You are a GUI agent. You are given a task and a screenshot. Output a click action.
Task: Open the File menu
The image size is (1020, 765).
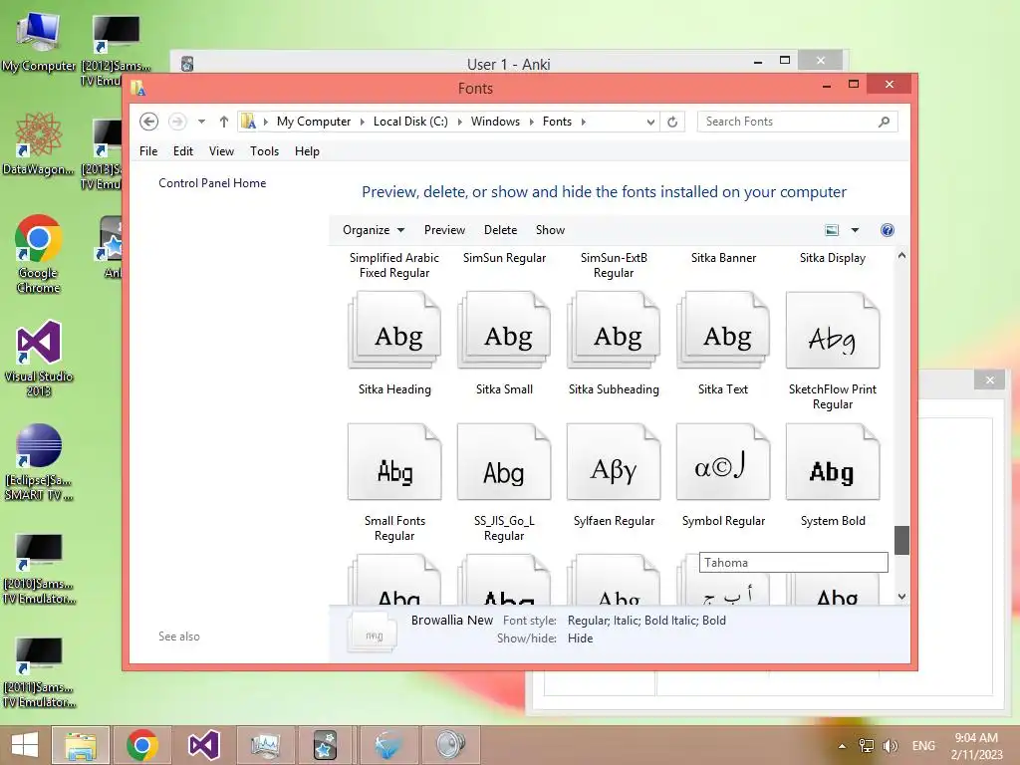pos(148,151)
